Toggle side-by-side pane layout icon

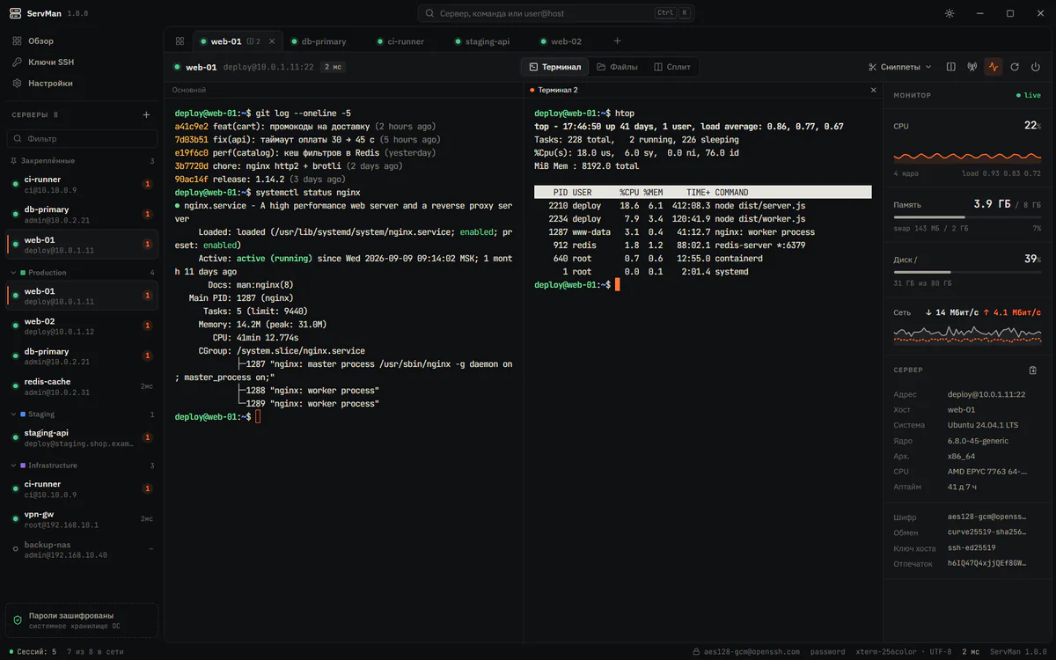click(951, 67)
